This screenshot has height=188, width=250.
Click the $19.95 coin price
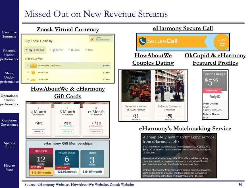(x=106, y=79)
